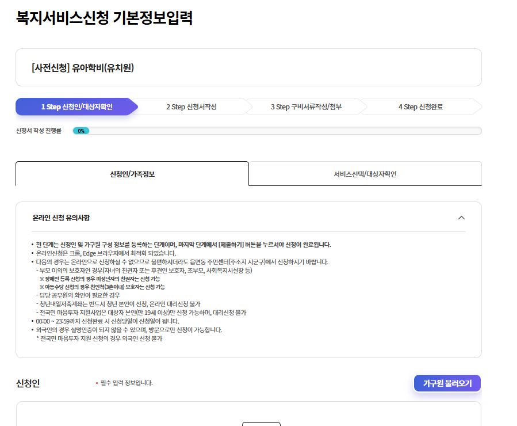The height and width of the screenshot is (426, 517).
Task: Click the chevron icon on the notice header
Action: 461,218
